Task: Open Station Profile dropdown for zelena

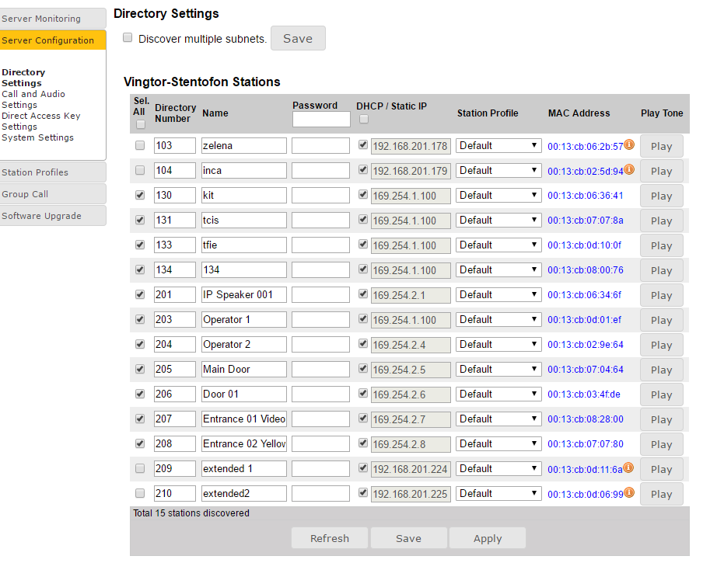Action: coord(498,145)
